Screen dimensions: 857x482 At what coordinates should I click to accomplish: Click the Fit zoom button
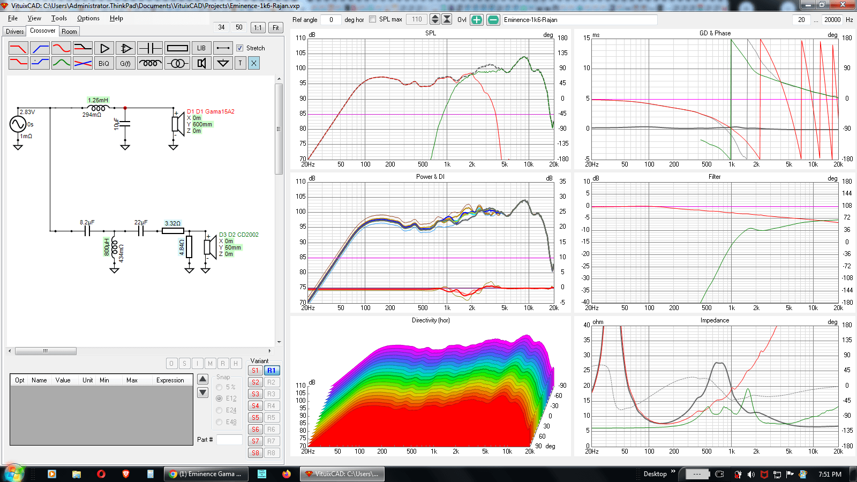click(276, 27)
